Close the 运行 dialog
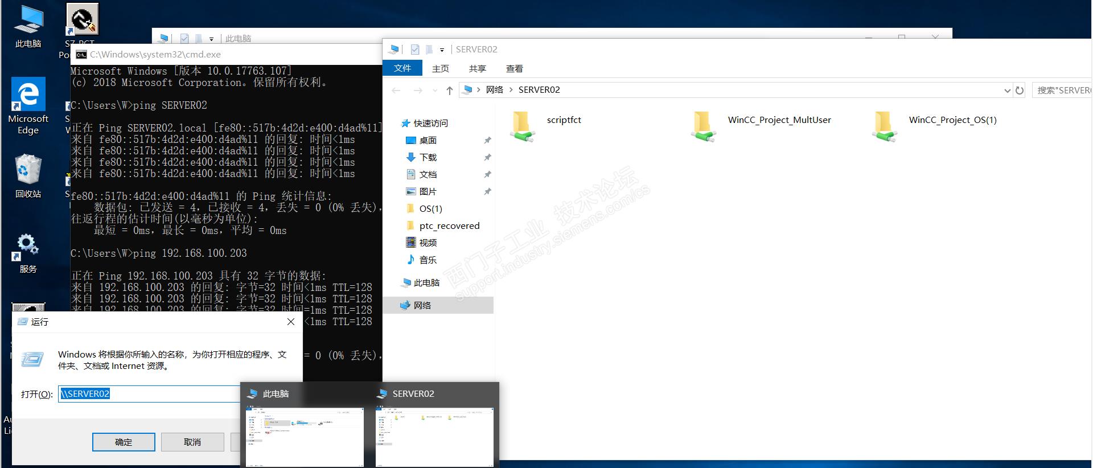This screenshot has width=1093, height=468. 291,322
